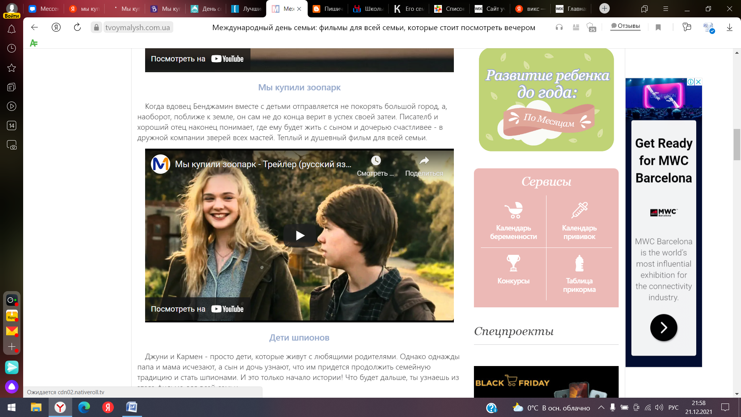Open Календарь беременности service

pyautogui.click(x=513, y=221)
